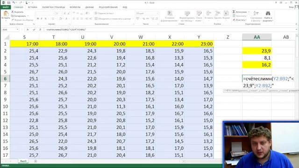The image size is (299, 168).
Task: Open the font size dropdown
Action: [61, 14]
